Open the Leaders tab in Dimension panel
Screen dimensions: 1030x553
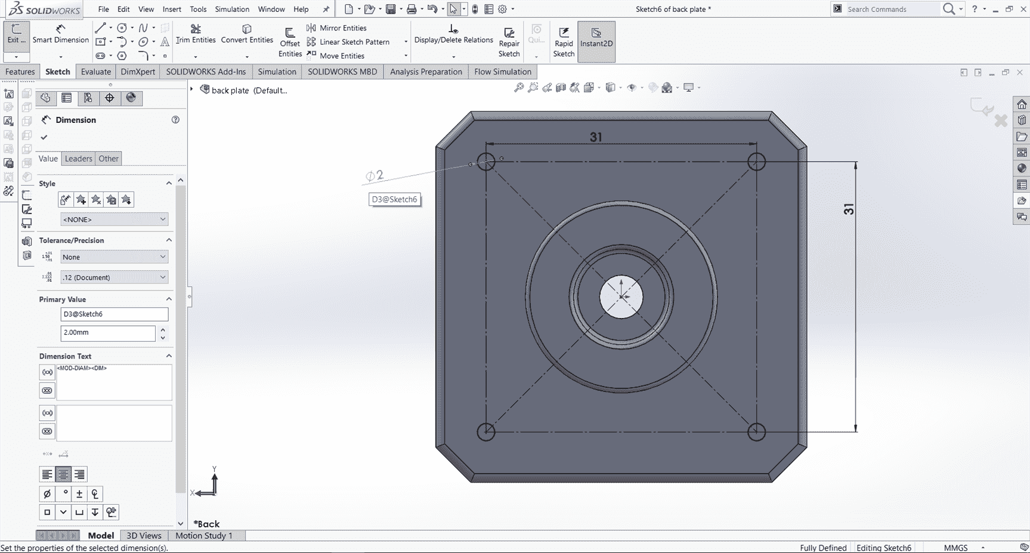78,159
